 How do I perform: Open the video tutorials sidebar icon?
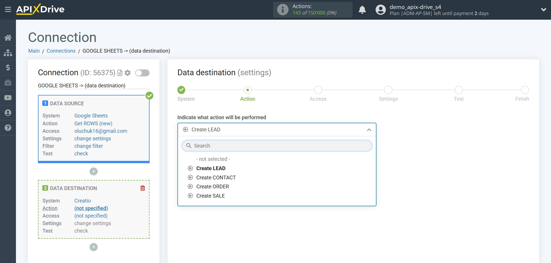(x=8, y=98)
